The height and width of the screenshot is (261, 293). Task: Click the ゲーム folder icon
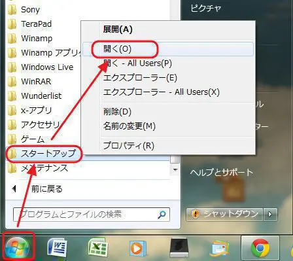pos(12,139)
